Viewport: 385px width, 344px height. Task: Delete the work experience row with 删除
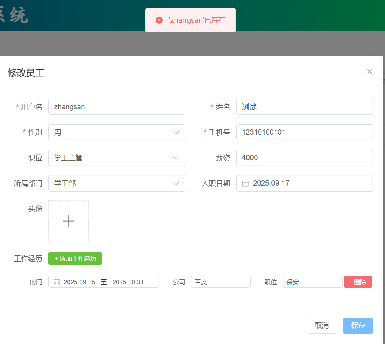click(x=358, y=282)
